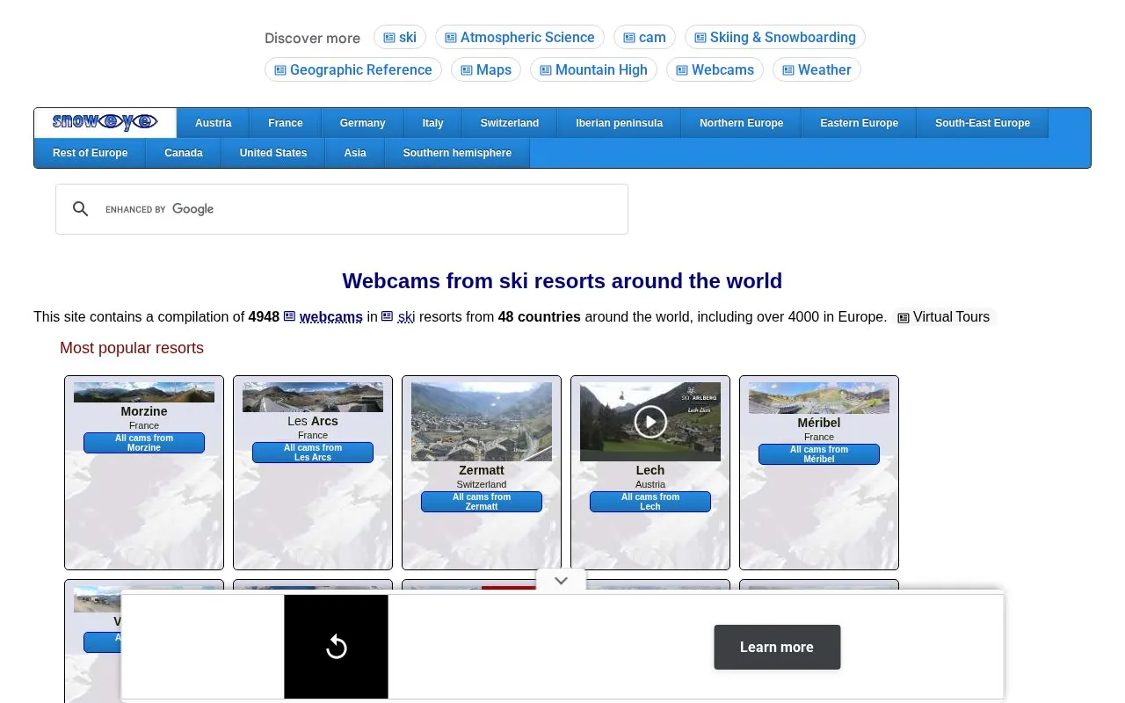Screen dimensions: 1125x703
Task: Open the Mountain High chip
Action: click(x=593, y=69)
